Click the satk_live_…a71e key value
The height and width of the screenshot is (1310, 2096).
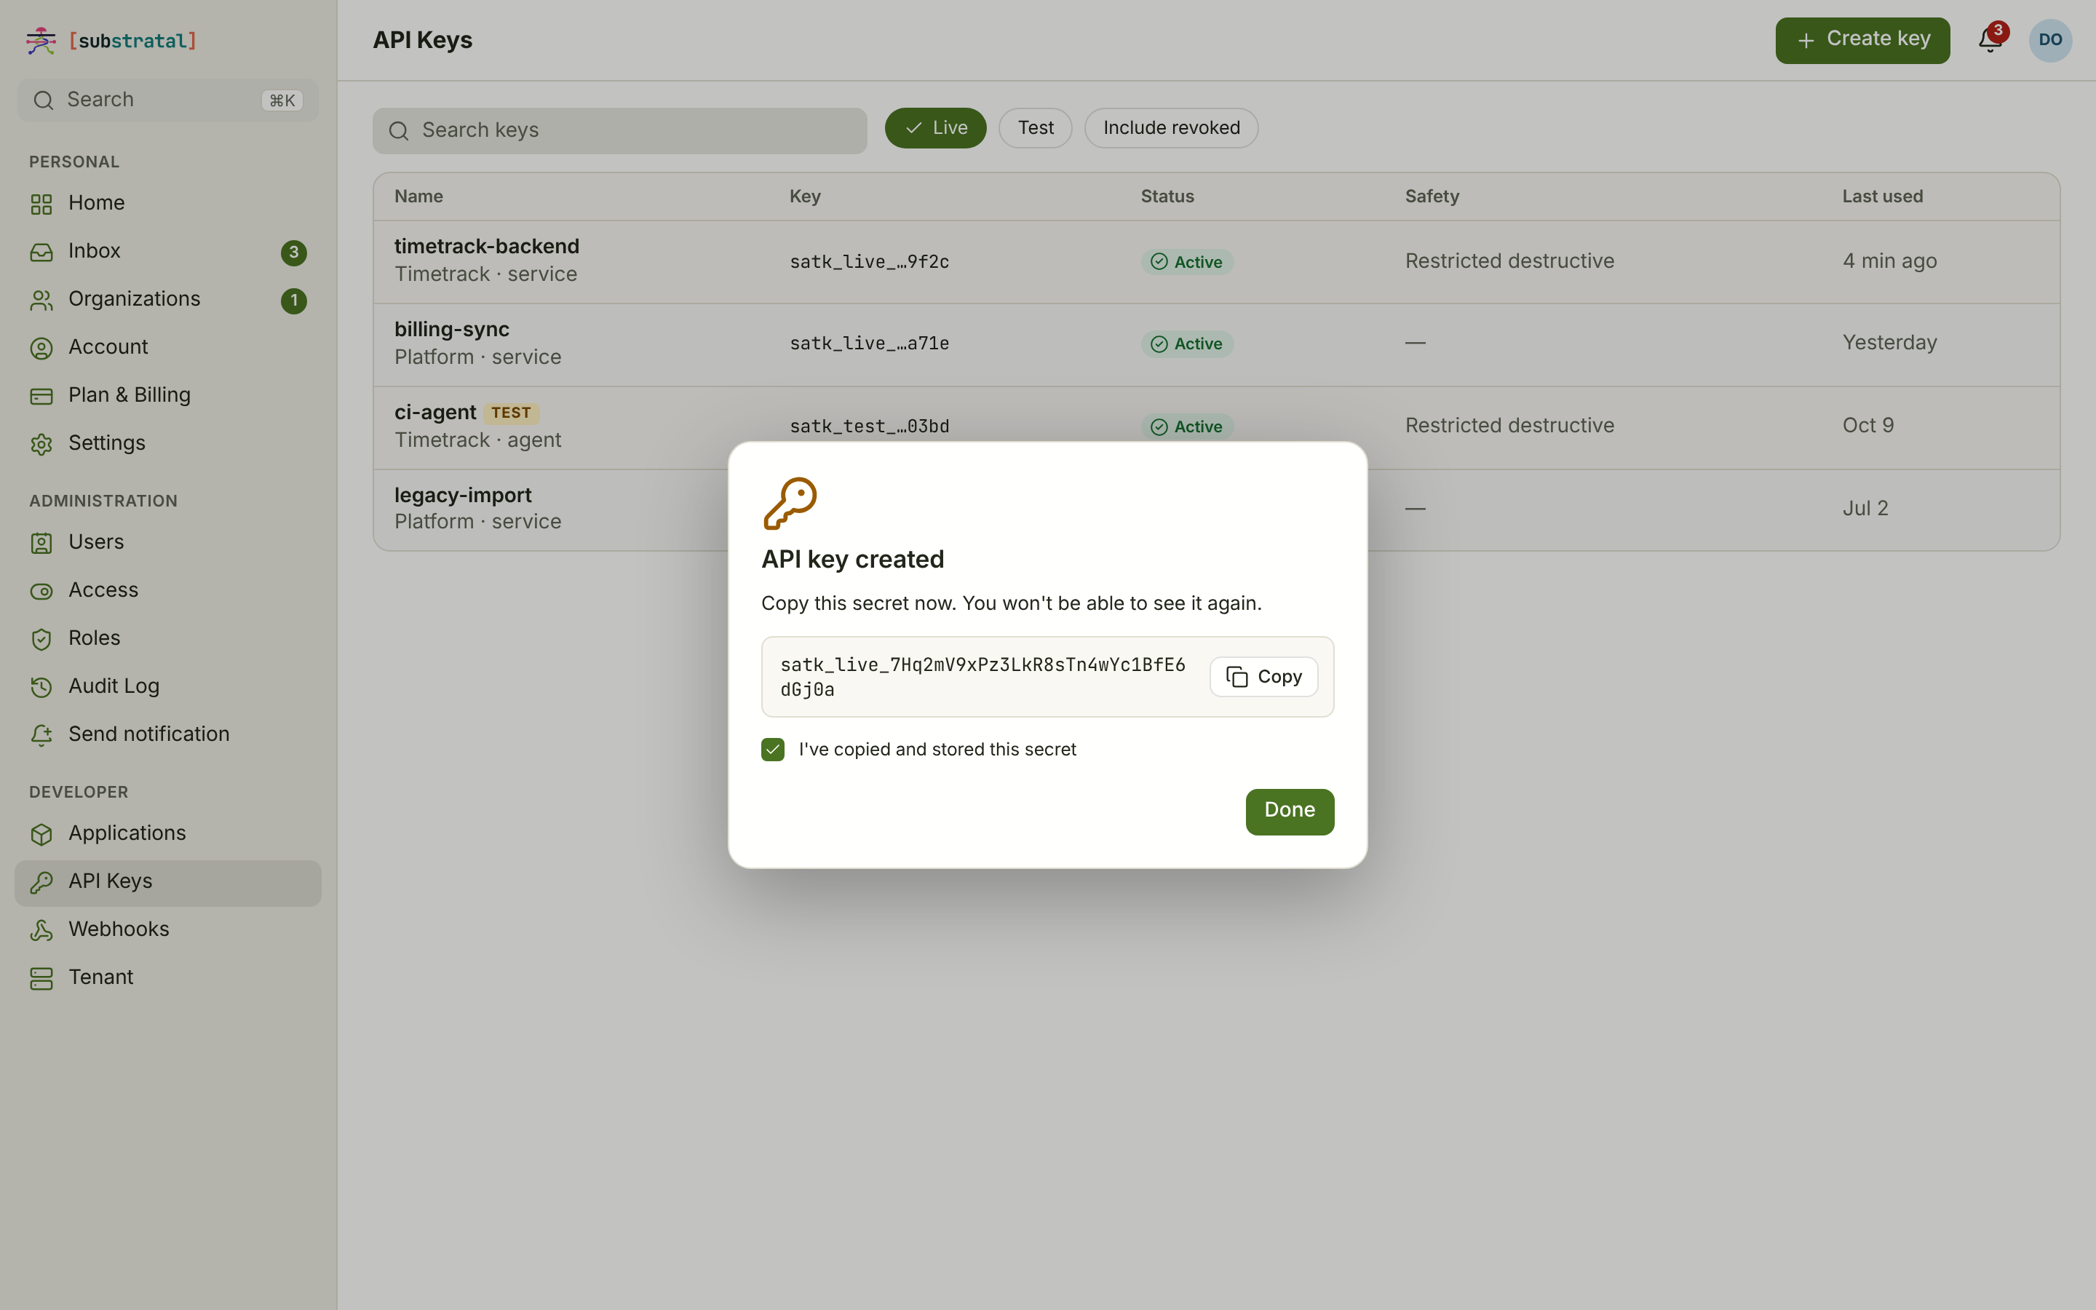869,344
